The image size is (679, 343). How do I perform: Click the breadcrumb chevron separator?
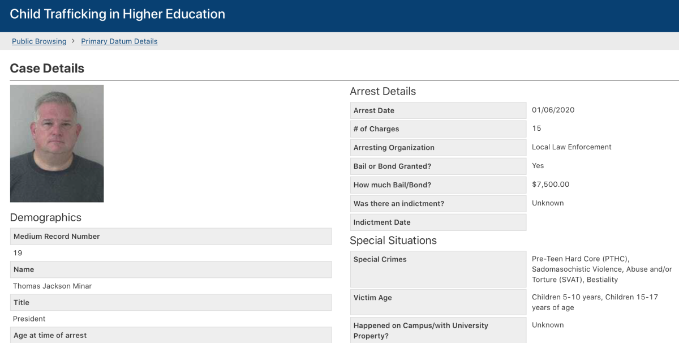tap(74, 41)
